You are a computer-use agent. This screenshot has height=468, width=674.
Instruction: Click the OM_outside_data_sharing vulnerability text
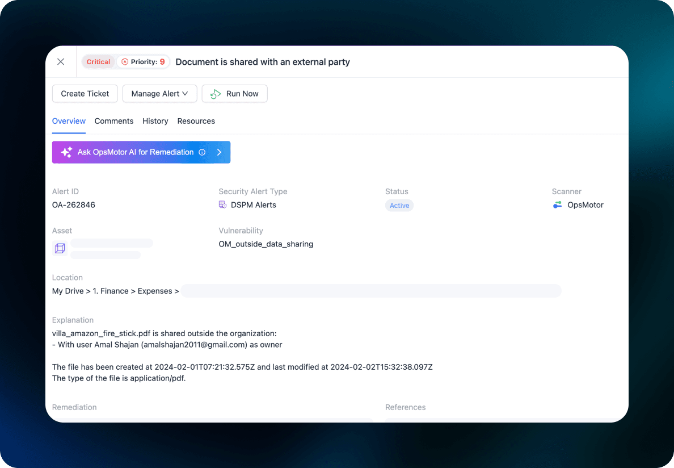coord(266,244)
